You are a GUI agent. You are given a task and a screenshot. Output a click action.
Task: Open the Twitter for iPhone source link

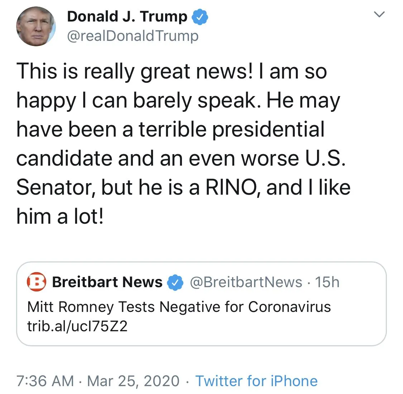[256, 381]
